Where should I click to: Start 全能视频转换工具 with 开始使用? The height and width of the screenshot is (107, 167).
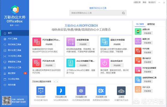tap(147, 81)
